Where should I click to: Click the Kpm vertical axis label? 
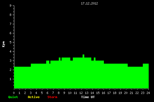click(x=4, y=44)
